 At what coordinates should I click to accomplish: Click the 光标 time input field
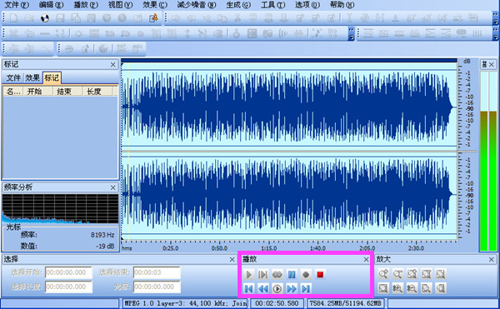click(157, 287)
